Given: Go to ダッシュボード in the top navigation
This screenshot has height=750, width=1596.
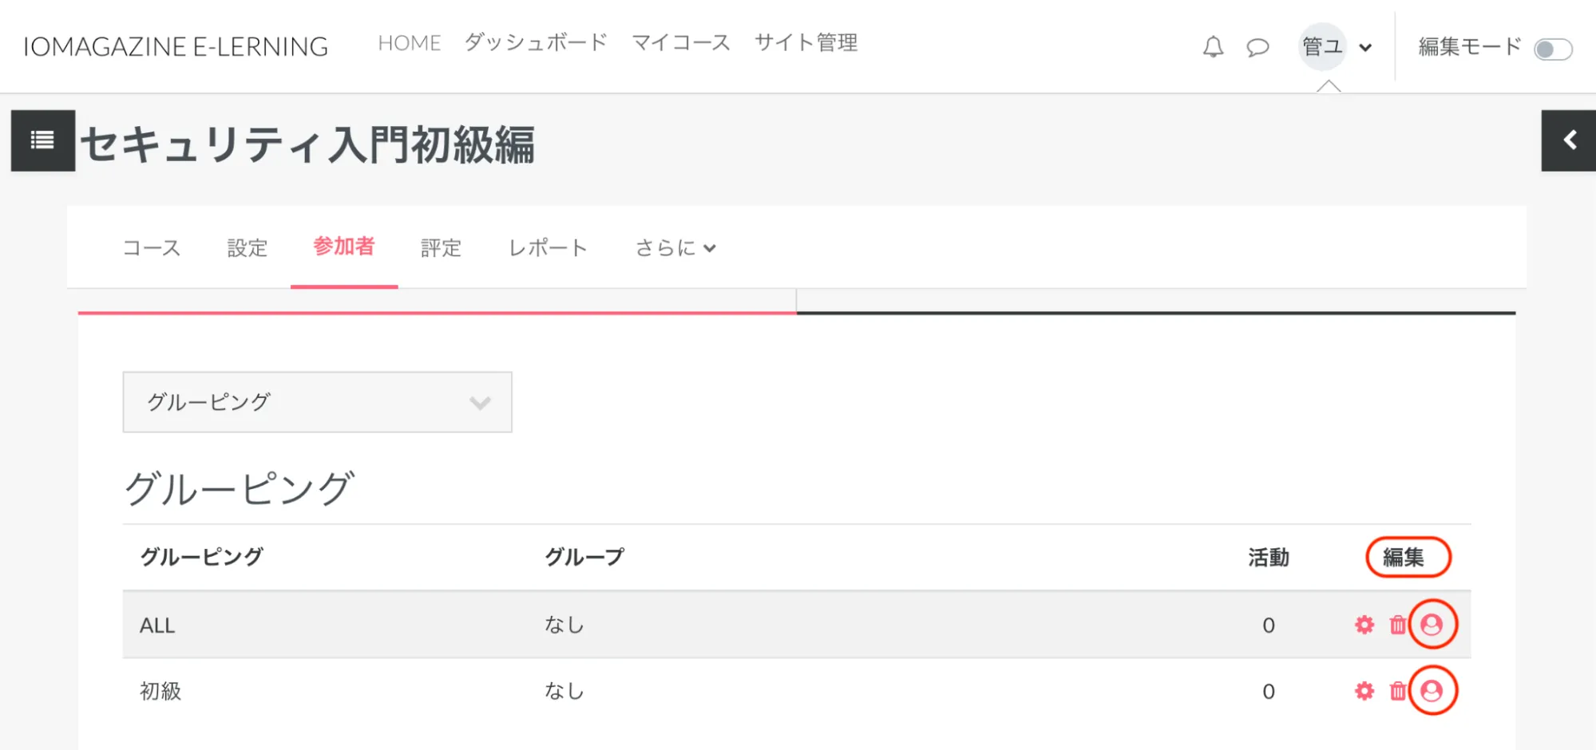Looking at the screenshot, I should tap(536, 43).
